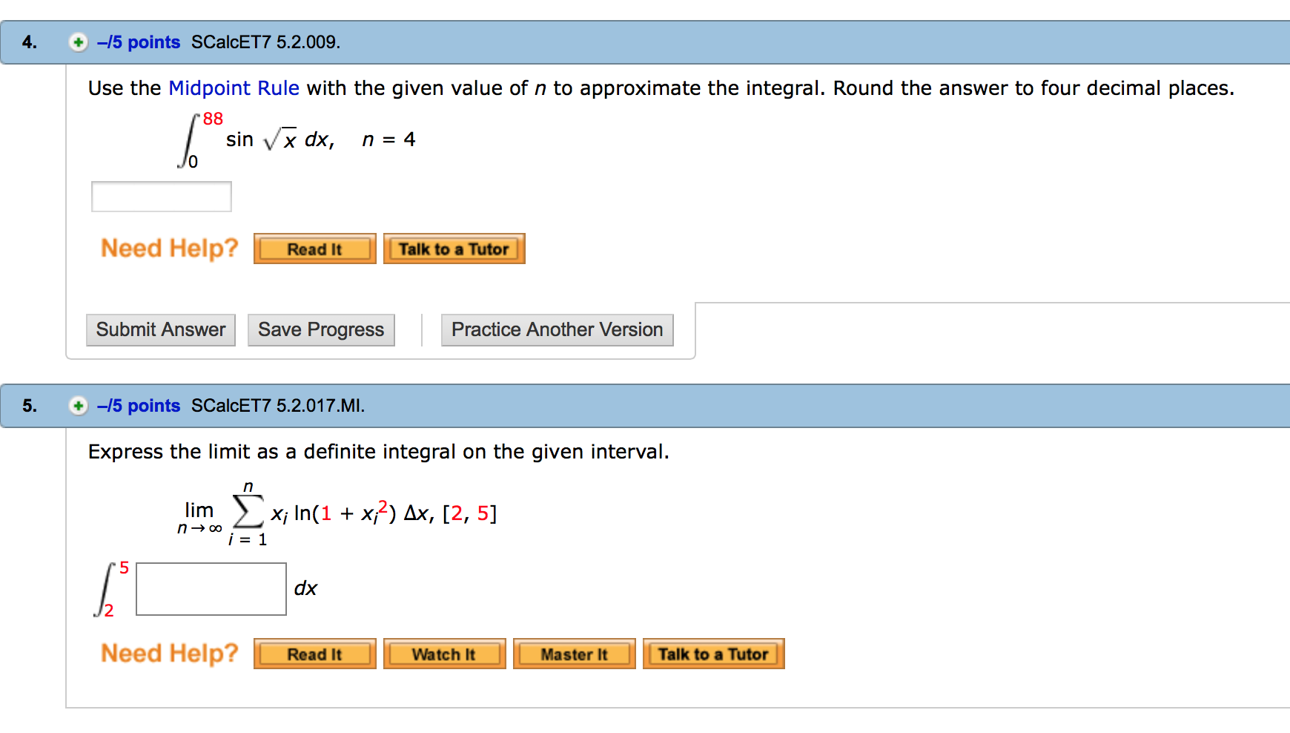This screenshot has height=733, width=1290.
Task: Select the question 5 header bar
Action: [x=645, y=406]
